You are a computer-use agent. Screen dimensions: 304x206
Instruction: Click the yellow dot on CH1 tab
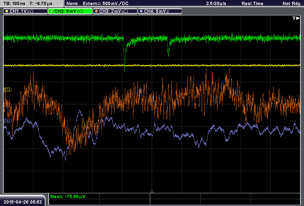(x=7, y=11)
